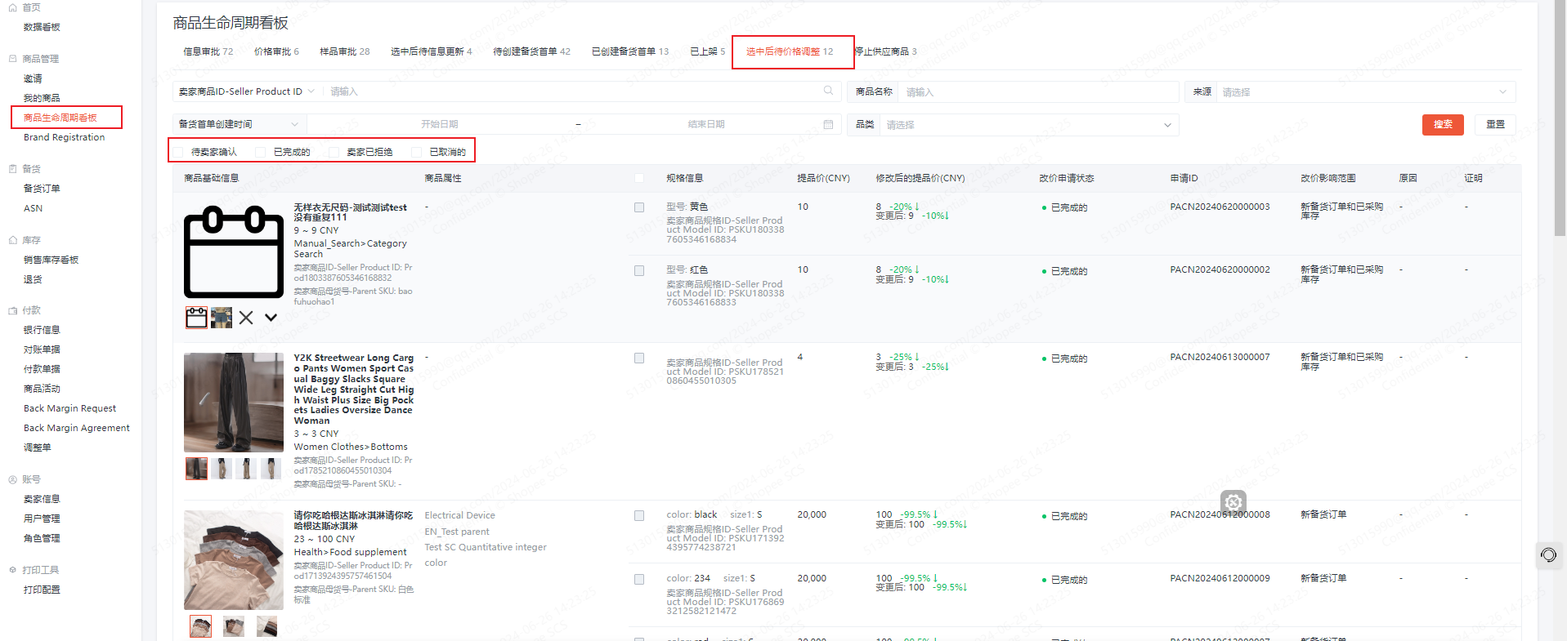1567x641 pixels.
Task: Click the 开始日期 start date field
Action: coord(440,124)
